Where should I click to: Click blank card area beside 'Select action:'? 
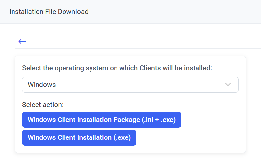148,105
